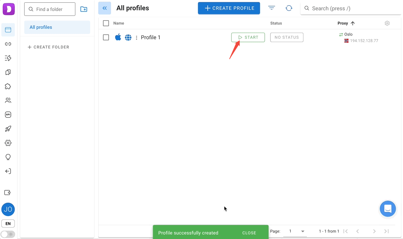Open the filter profiles icon
The image size is (403, 239).
point(271,8)
